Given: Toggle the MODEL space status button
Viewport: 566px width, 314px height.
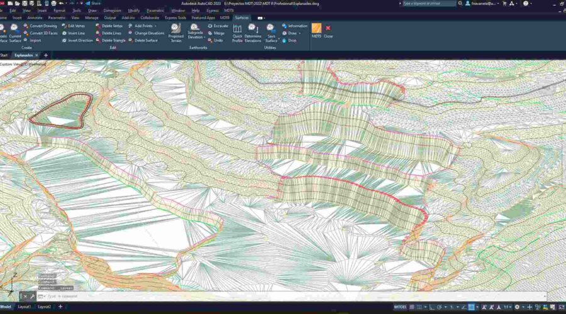Looking at the screenshot, I should pyautogui.click(x=400, y=307).
